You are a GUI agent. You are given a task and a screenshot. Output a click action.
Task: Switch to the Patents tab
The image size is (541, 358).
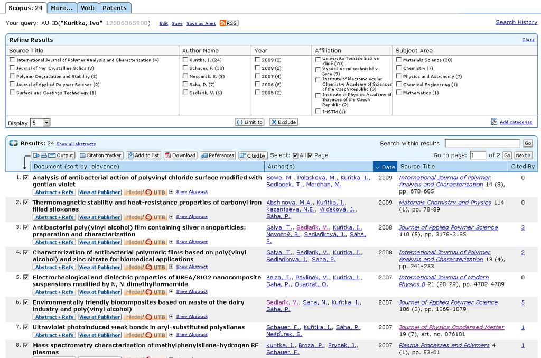pos(115,7)
